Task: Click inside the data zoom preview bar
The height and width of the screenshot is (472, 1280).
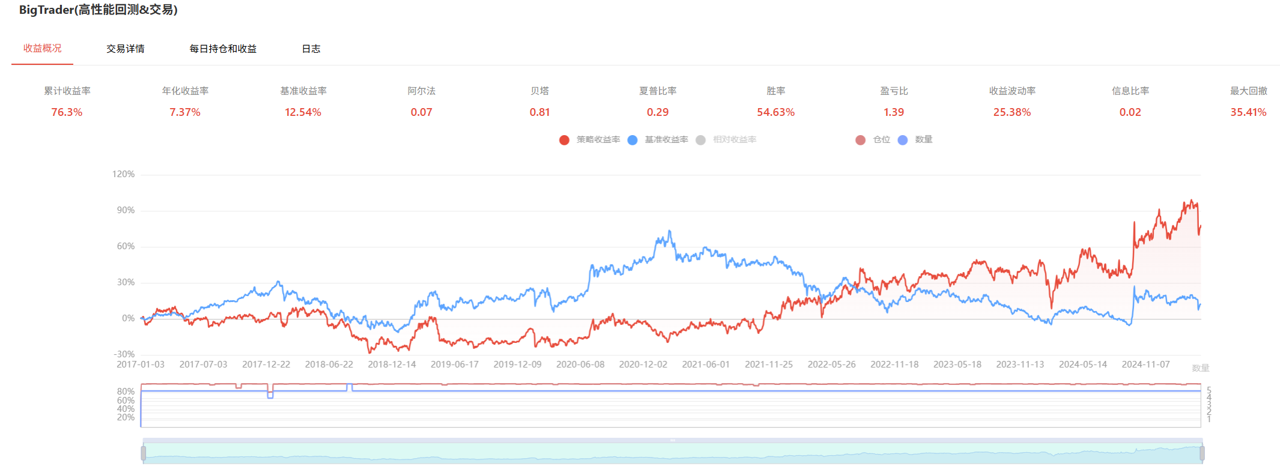Action: click(x=673, y=453)
